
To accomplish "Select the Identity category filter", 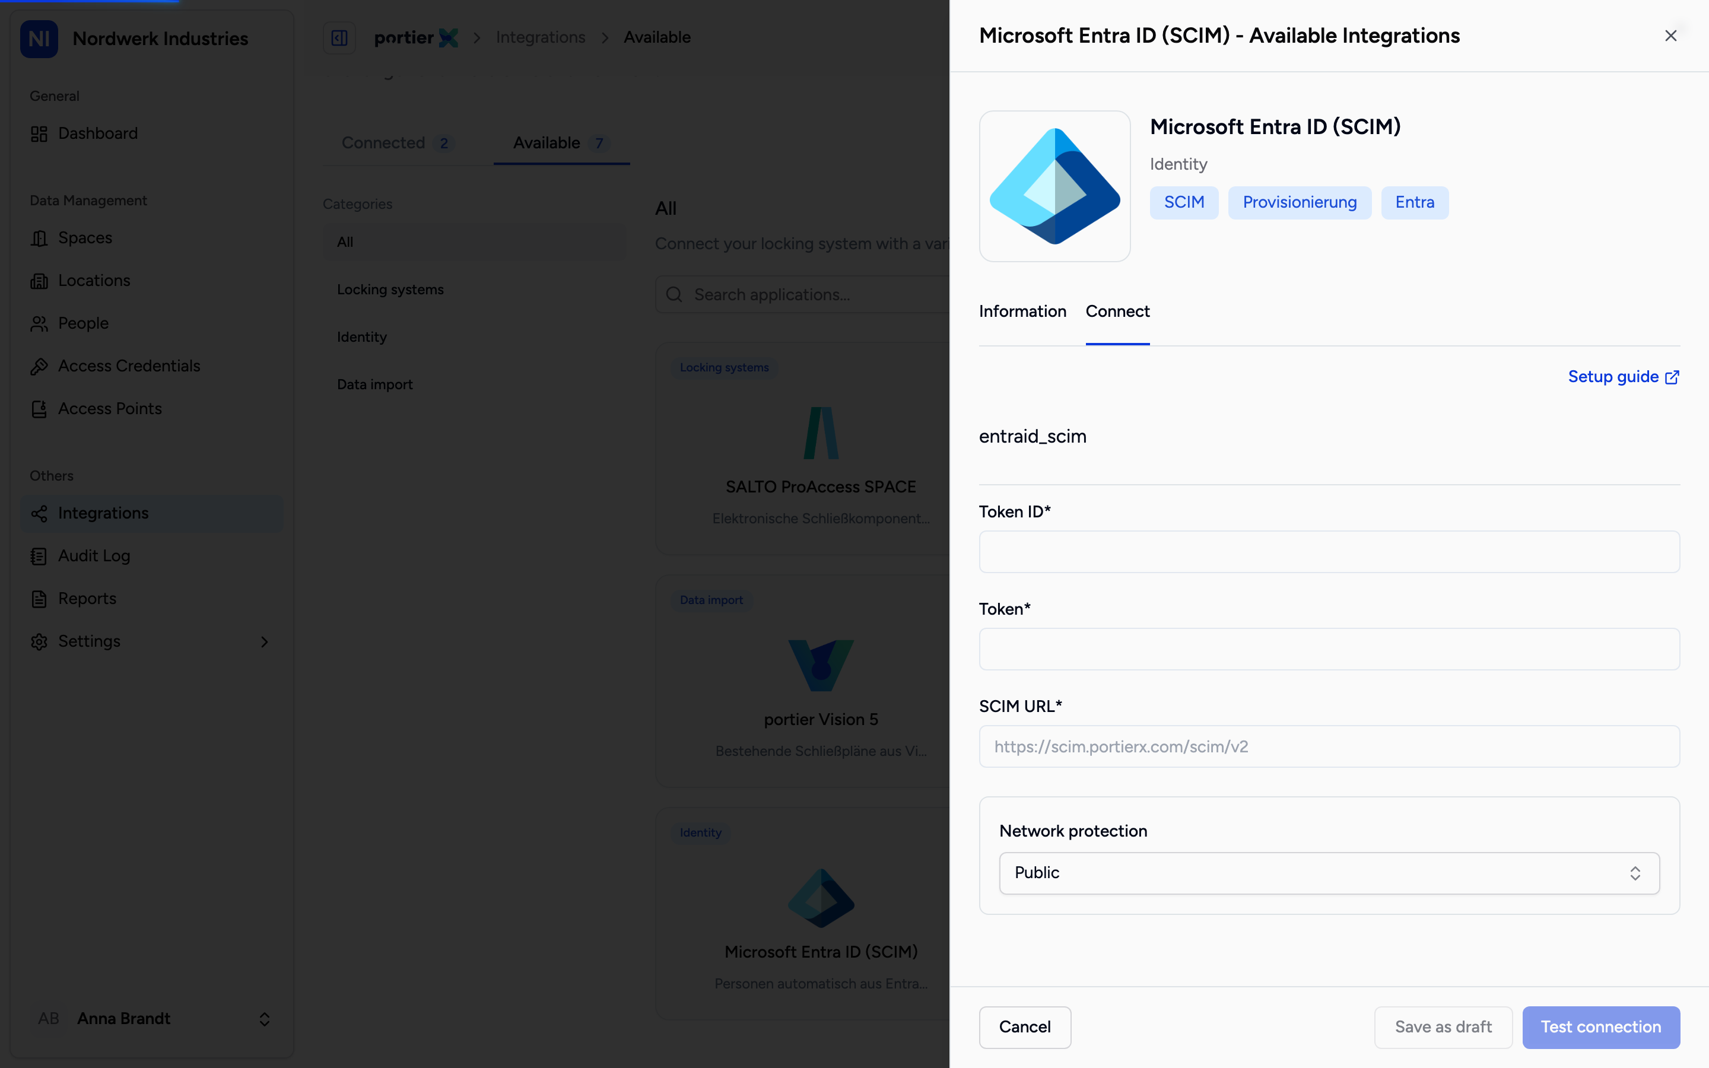I will coord(475,337).
